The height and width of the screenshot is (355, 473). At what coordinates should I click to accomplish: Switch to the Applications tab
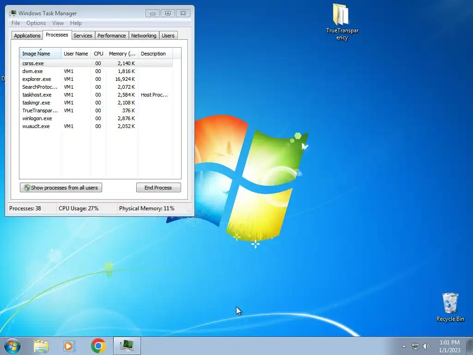[27, 36]
